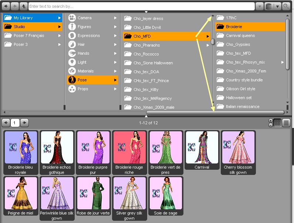Expand the Cho_tex_Rhosyn_mix arrow
The image size is (294, 223).
pyautogui.click(x=283, y=62)
